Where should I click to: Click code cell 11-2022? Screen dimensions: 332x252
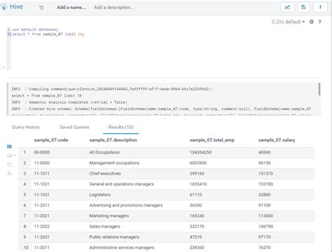point(42,226)
